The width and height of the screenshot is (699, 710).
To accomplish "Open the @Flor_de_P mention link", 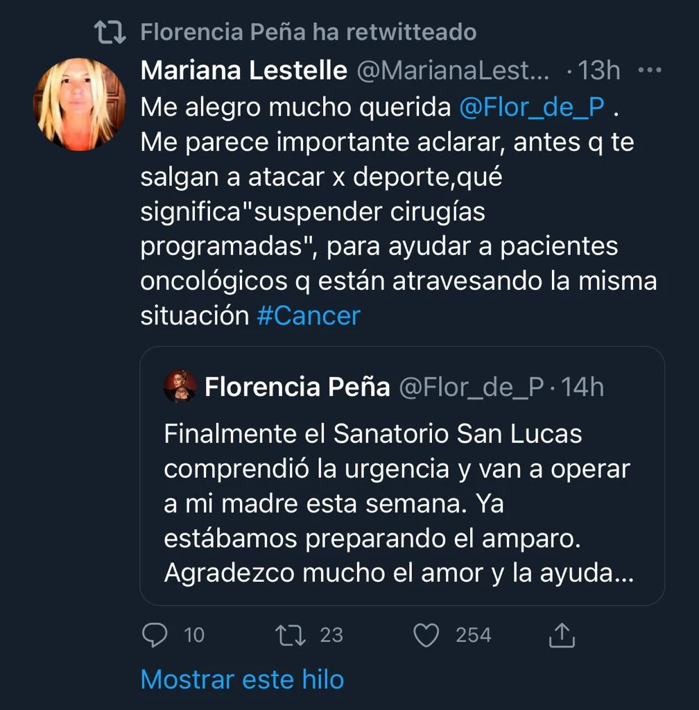I will coord(532,107).
